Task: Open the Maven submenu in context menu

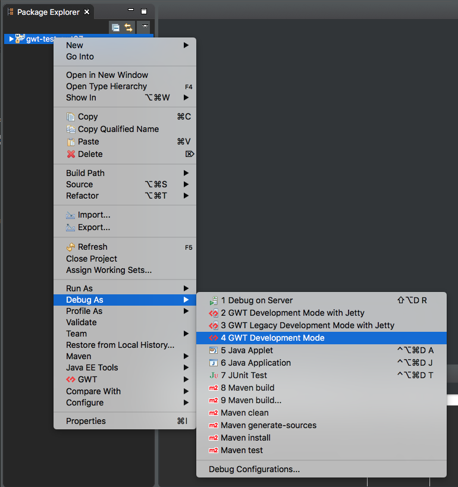Action: 125,356
